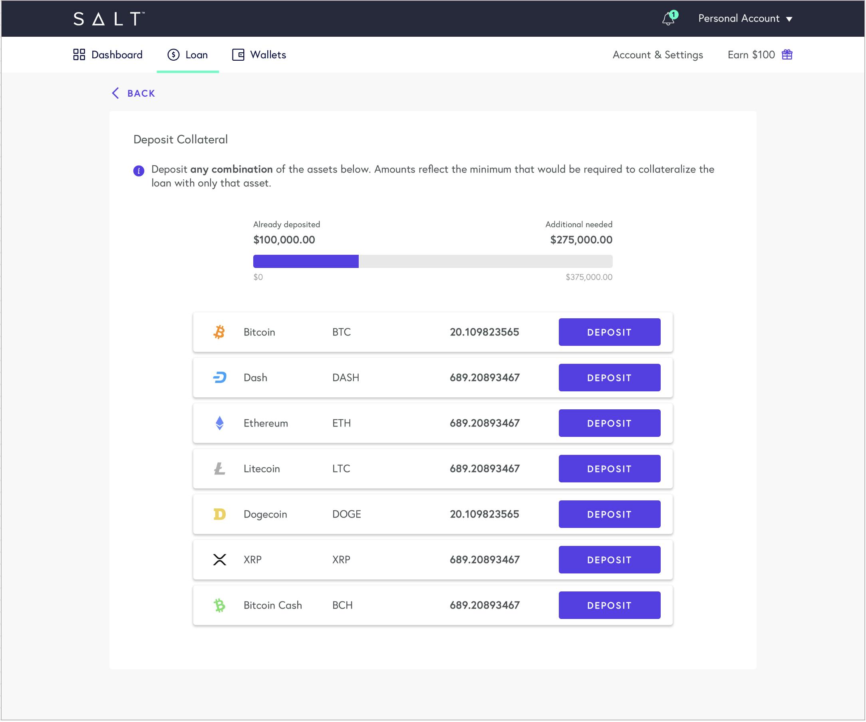The height and width of the screenshot is (722, 866).
Task: Click the back chevron arrow icon
Action: 115,93
